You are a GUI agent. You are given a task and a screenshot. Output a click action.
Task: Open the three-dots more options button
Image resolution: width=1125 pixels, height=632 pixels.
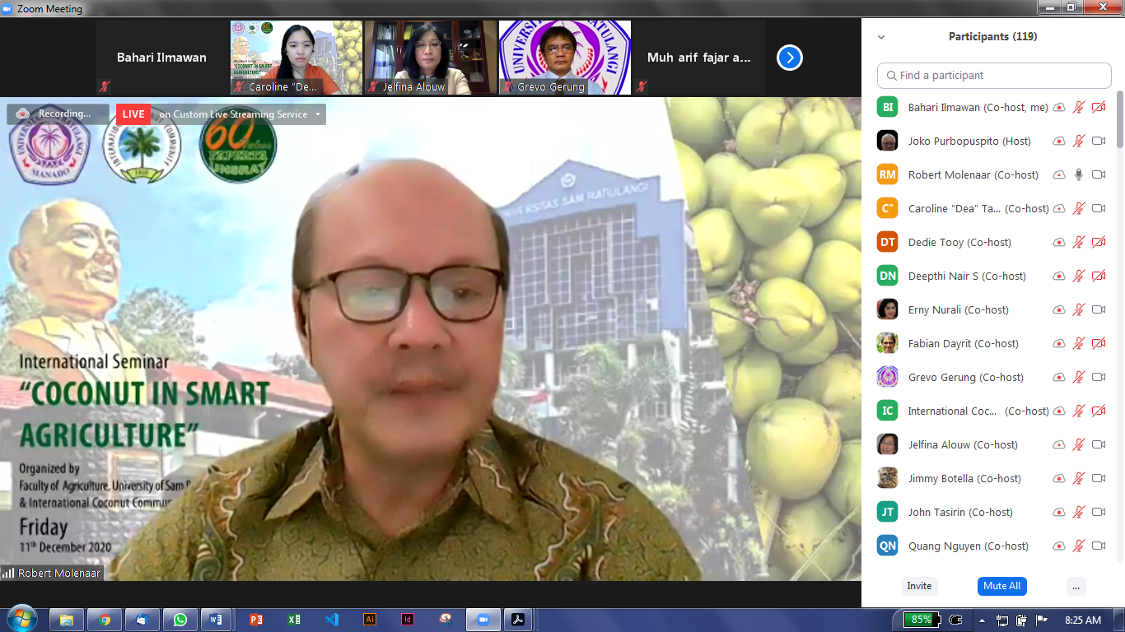click(x=1076, y=586)
